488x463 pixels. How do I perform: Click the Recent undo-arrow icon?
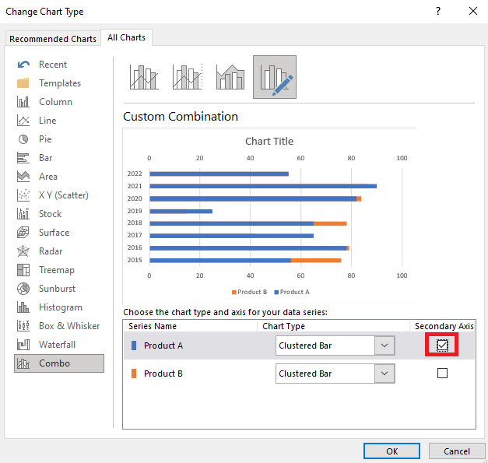23,65
